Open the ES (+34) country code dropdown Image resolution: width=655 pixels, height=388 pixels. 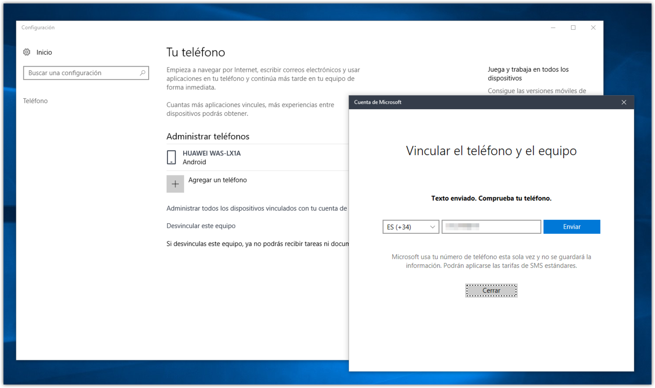411,227
